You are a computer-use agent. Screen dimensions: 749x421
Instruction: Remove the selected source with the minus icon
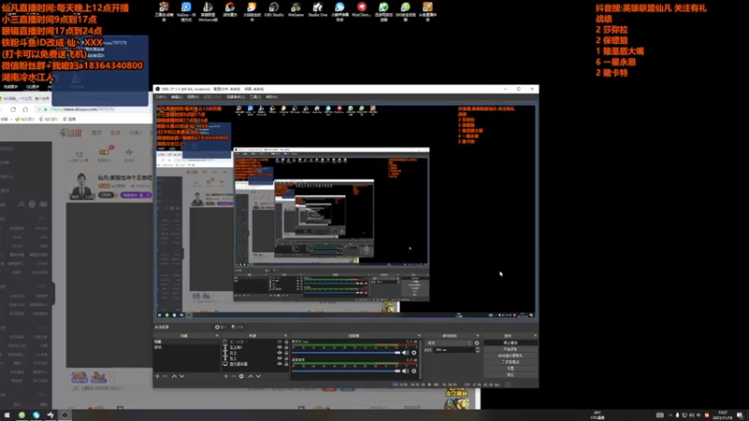[233, 376]
